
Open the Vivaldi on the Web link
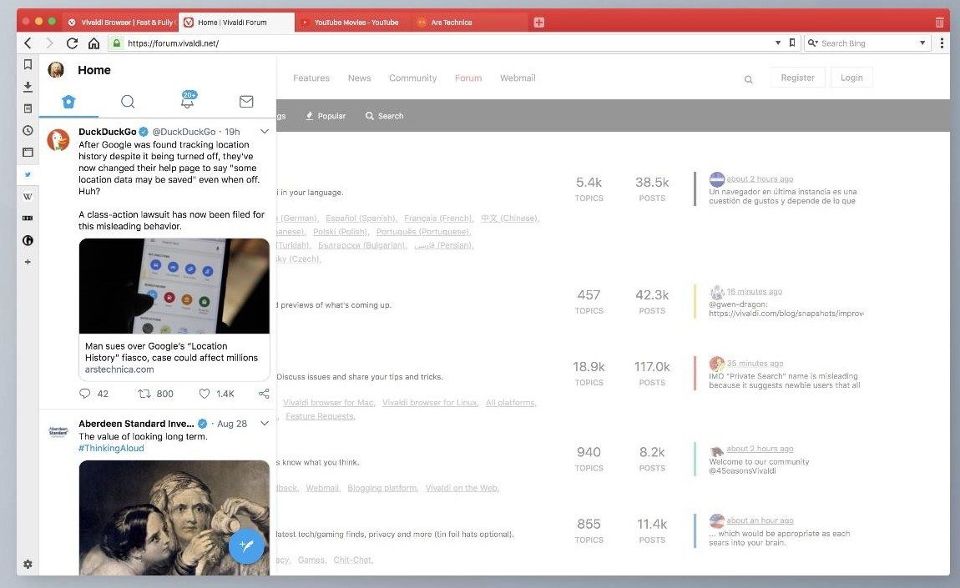pyautogui.click(x=462, y=488)
